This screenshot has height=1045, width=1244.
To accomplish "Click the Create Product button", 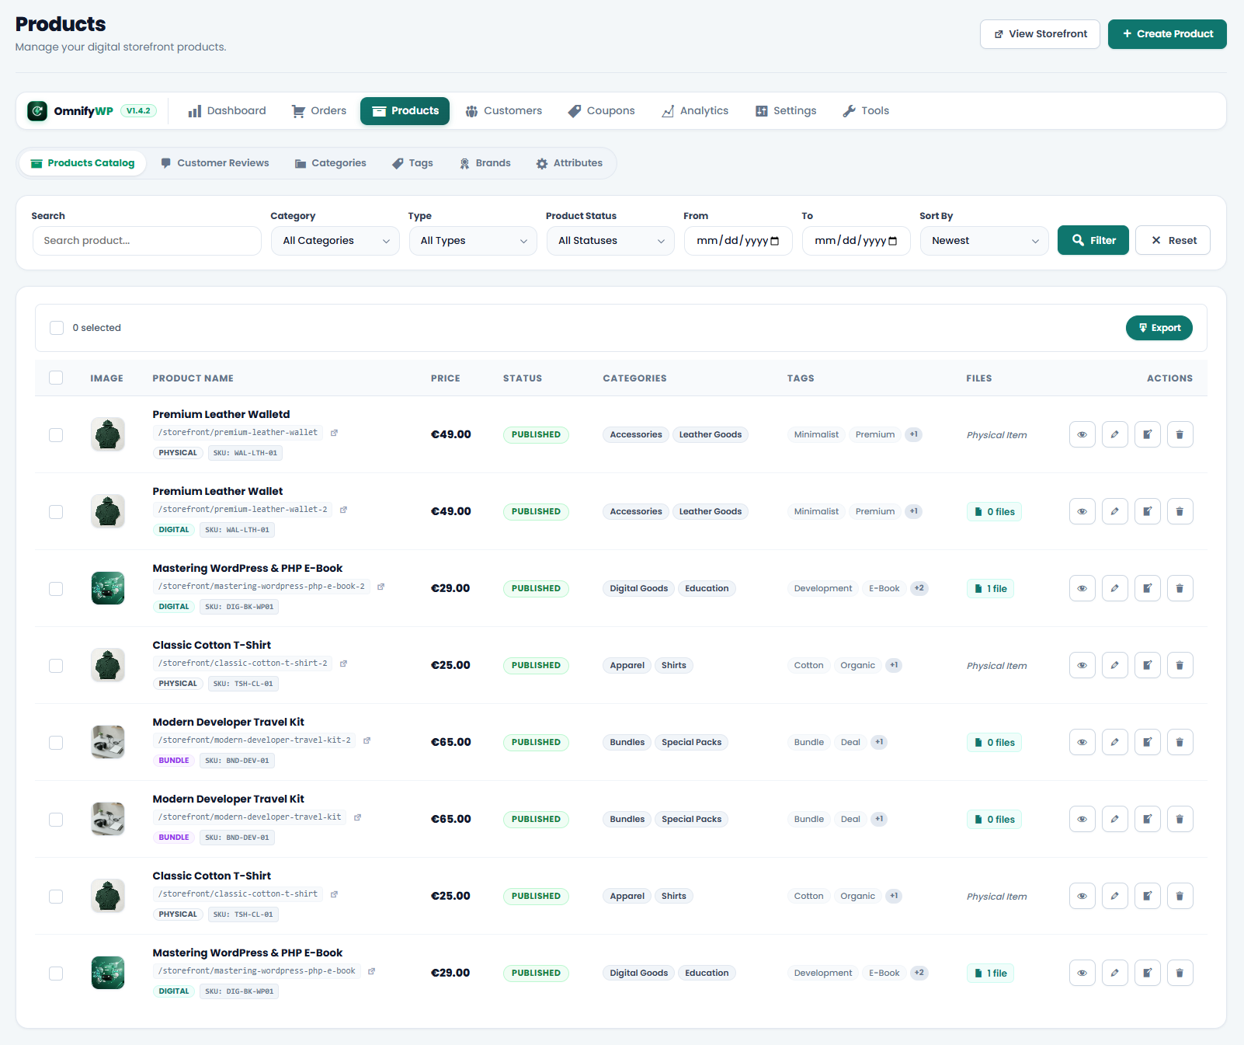I will point(1167,34).
